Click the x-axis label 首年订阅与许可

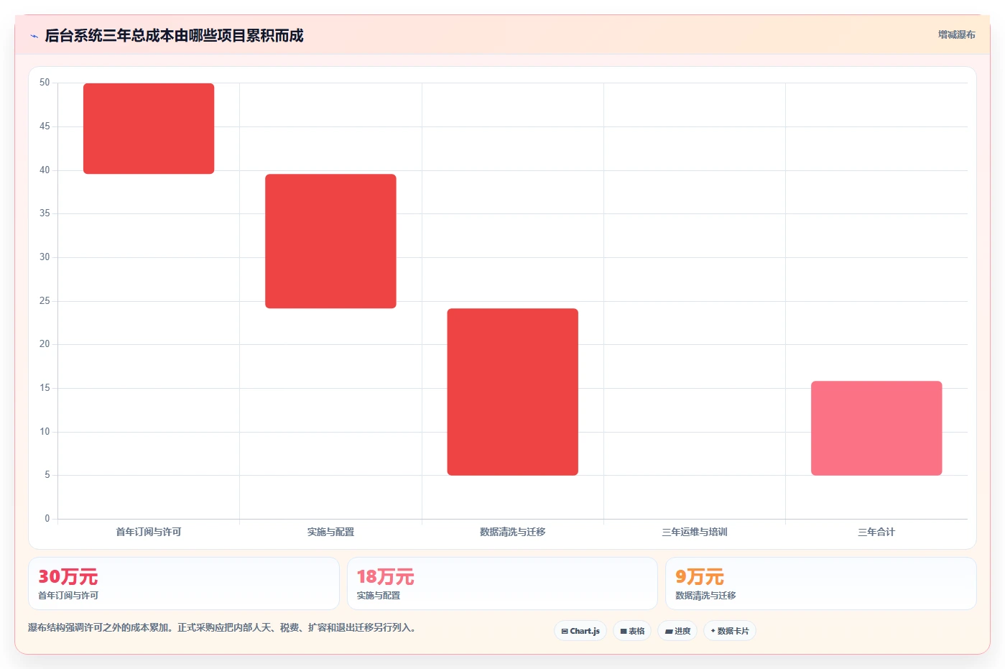pos(149,532)
